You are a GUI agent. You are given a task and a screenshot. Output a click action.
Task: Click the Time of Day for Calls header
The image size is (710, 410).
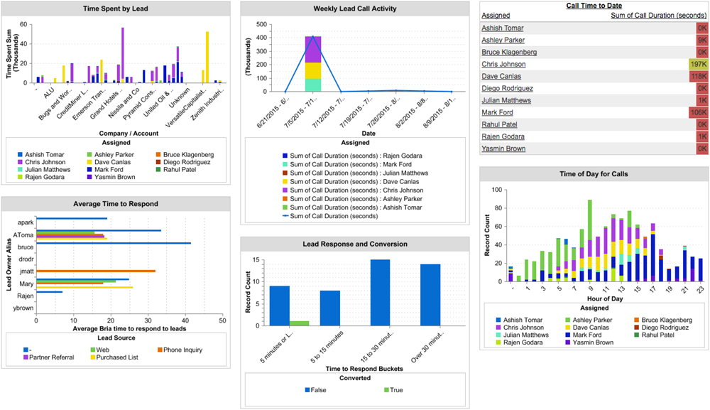(594, 174)
